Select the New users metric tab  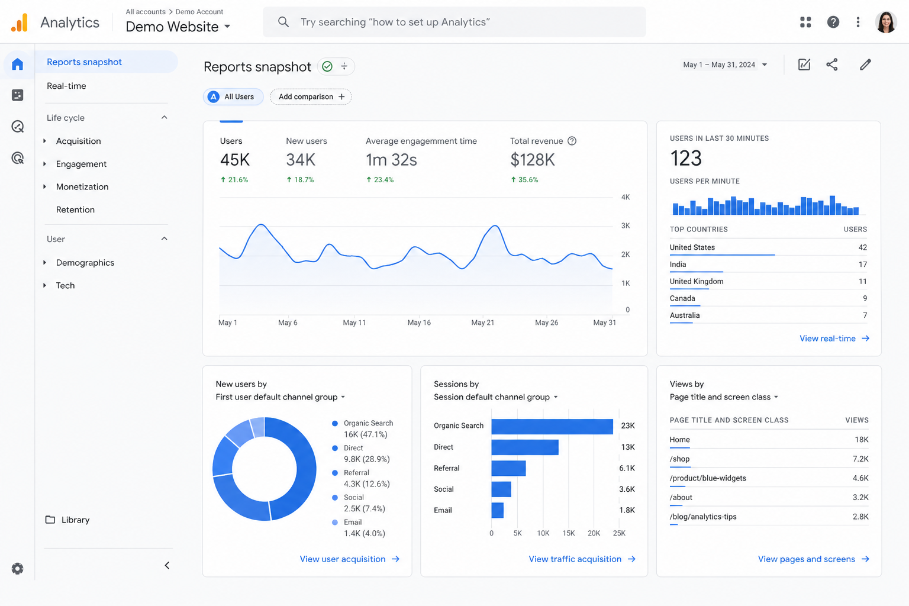tap(307, 160)
